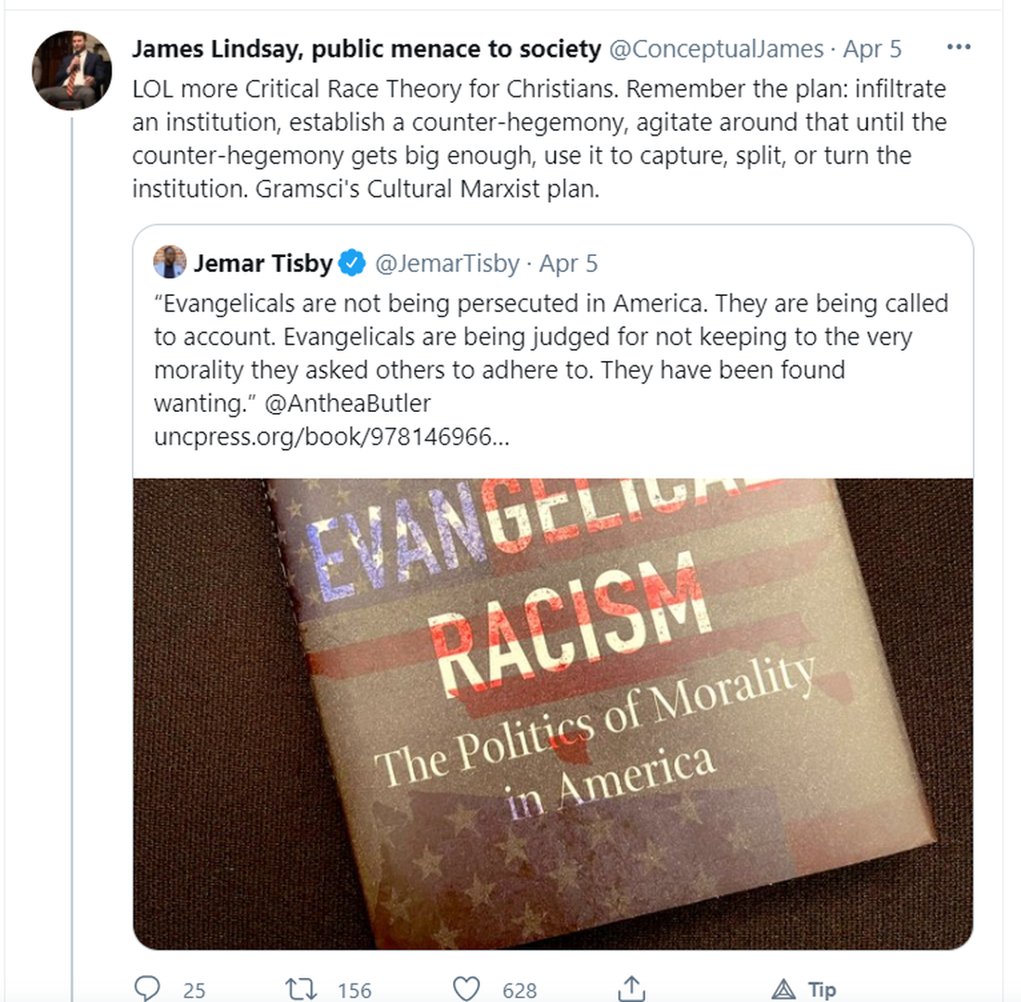This screenshot has height=1002, width=1021.
Task: Open the James Lindsay display name link
Action: click(366, 48)
